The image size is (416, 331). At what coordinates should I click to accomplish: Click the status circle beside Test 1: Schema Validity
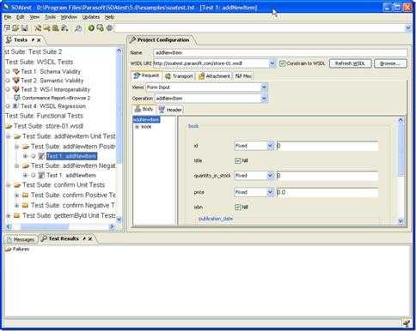coord(8,71)
